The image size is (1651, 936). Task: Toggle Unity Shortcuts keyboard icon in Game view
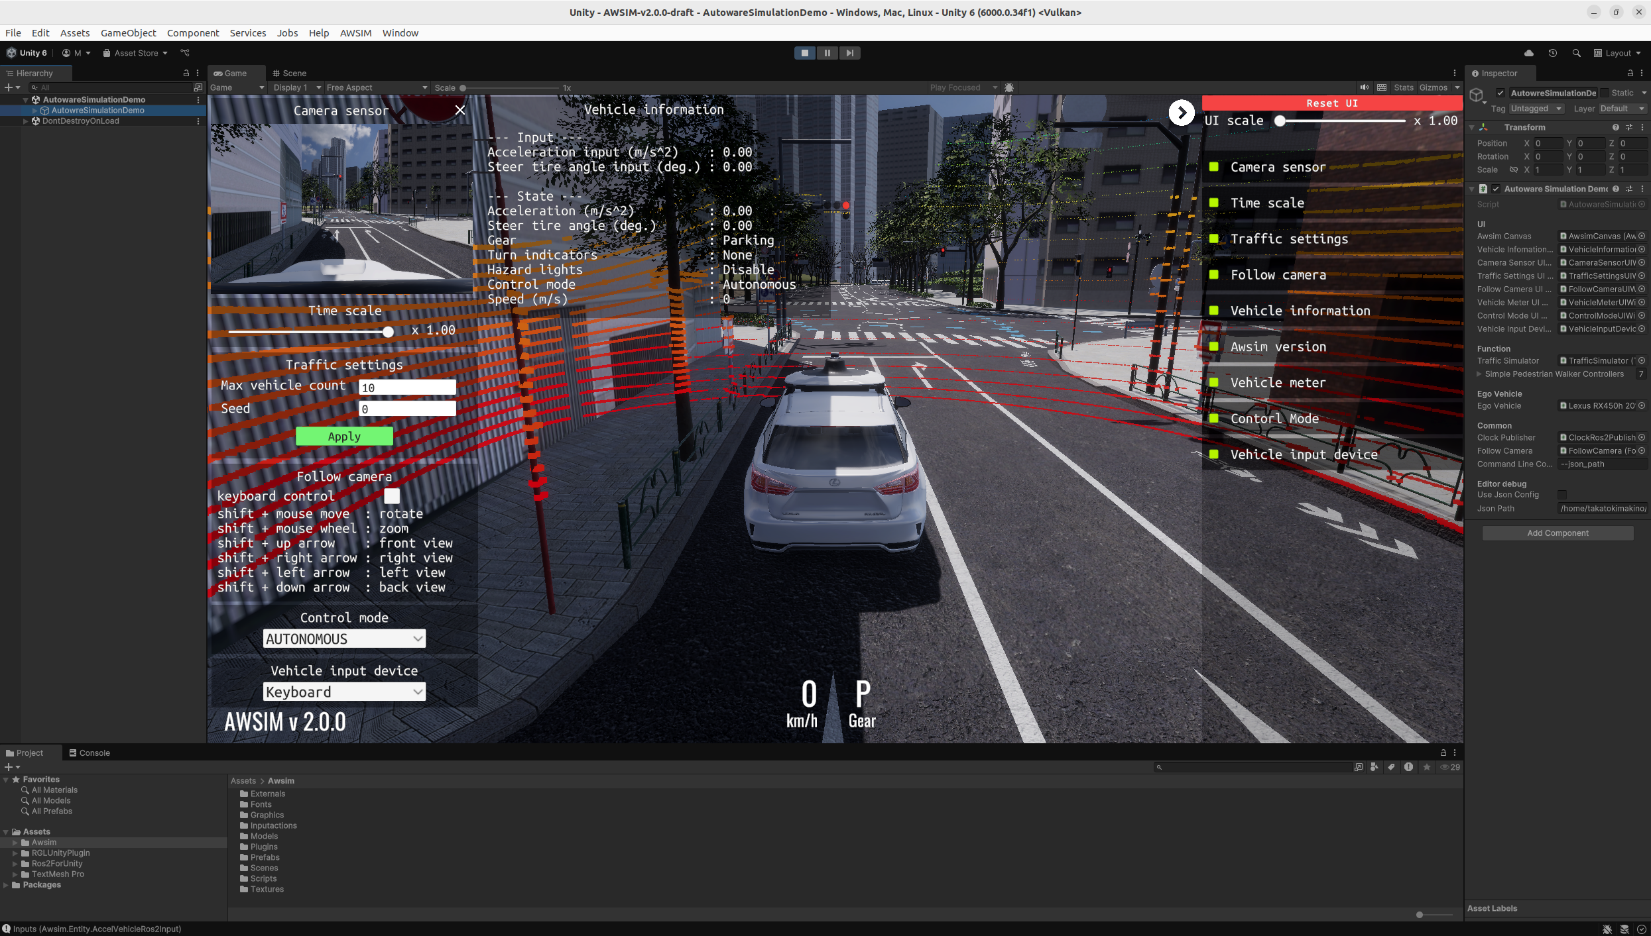(1382, 87)
